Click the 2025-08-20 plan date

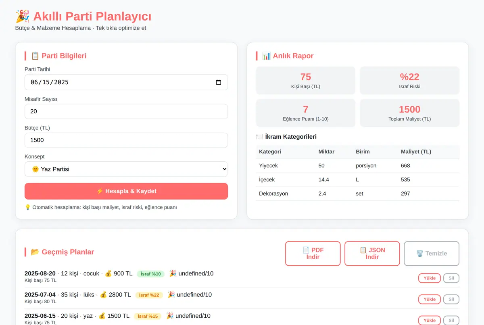pos(40,274)
